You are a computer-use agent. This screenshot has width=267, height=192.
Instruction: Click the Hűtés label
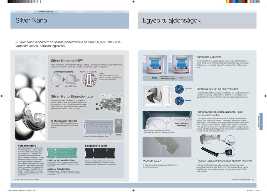click(x=154, y=78)
